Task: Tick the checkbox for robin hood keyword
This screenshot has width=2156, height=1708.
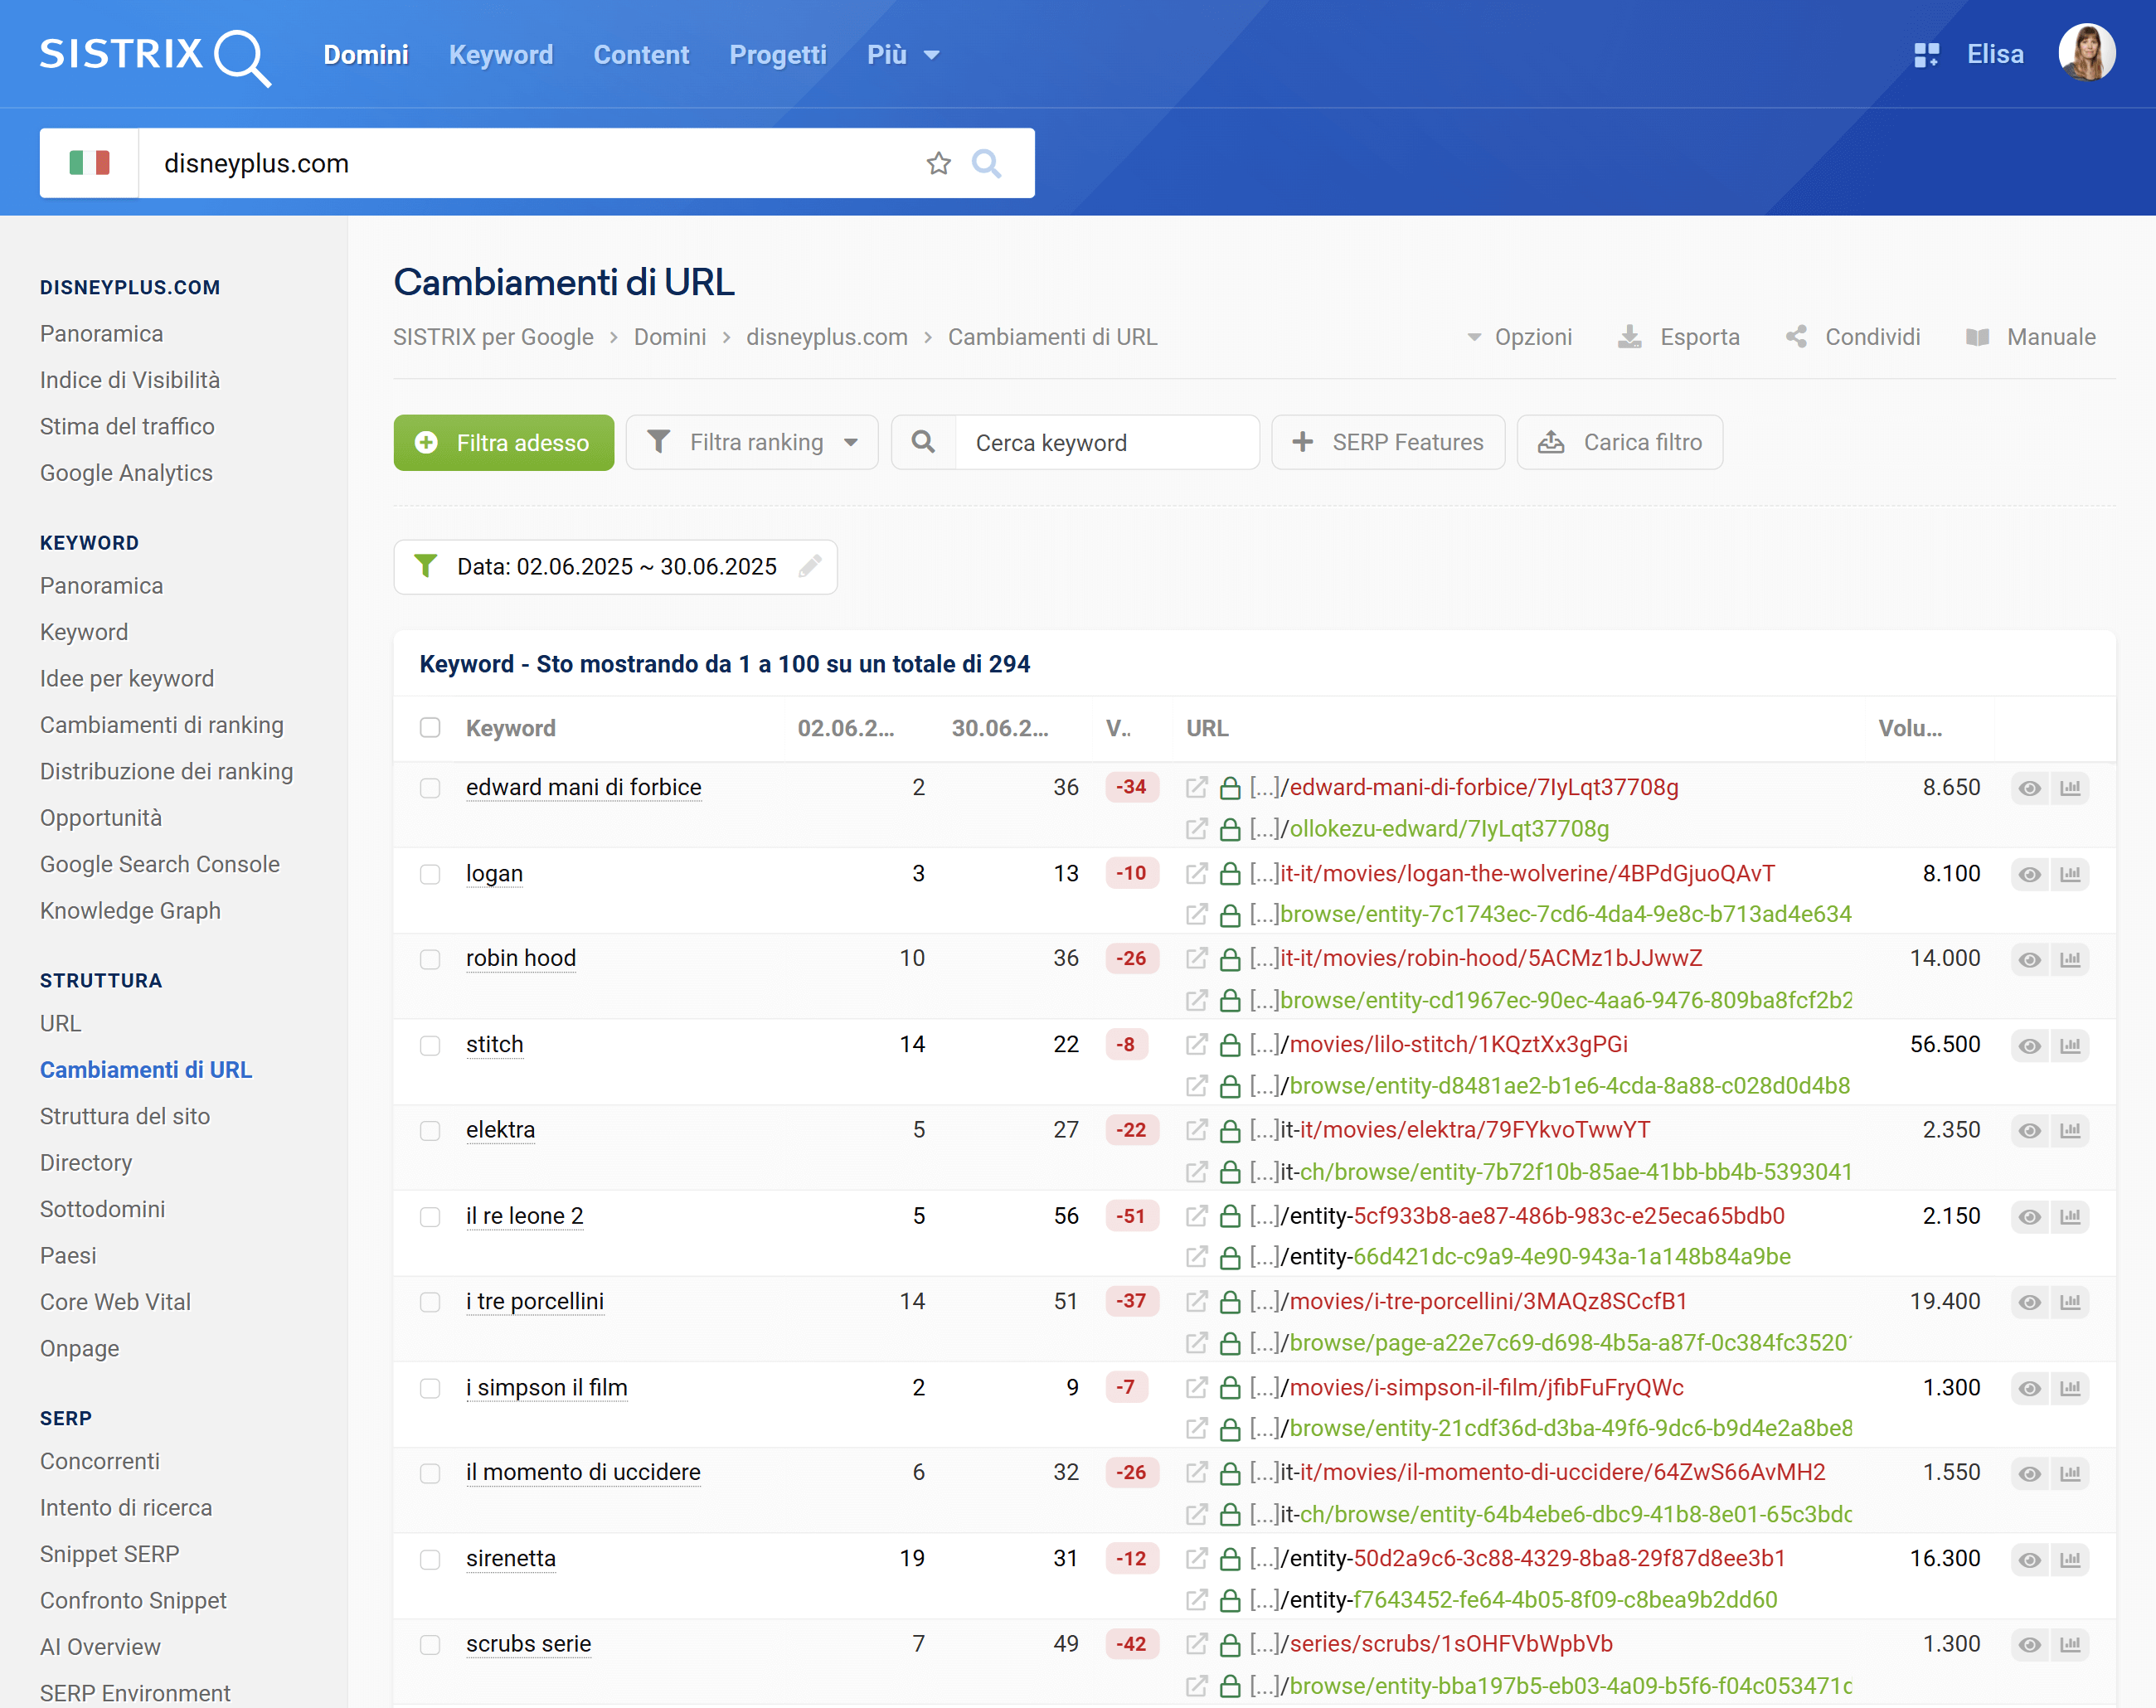Action: click(x=430, y=959)
